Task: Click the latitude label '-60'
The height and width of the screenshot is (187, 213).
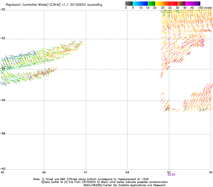Action: [3, 169]
